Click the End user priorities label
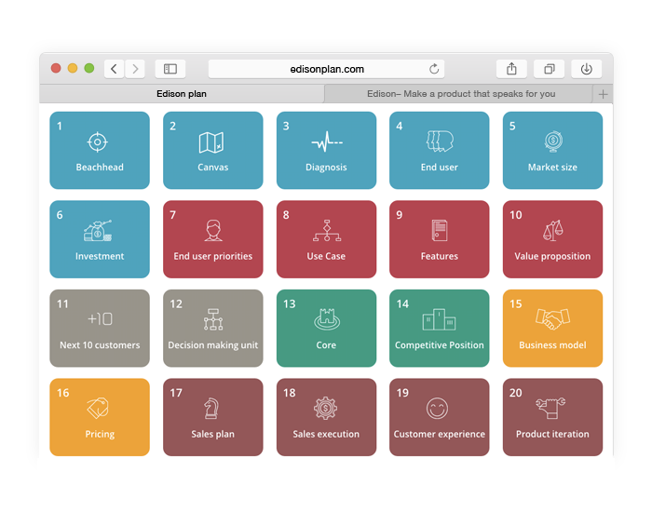 tap(213, 256)
